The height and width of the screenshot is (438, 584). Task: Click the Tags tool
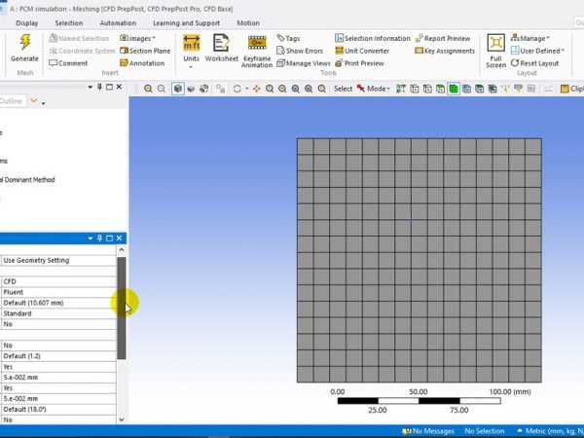pyautogui.click(x=288, y=38)
